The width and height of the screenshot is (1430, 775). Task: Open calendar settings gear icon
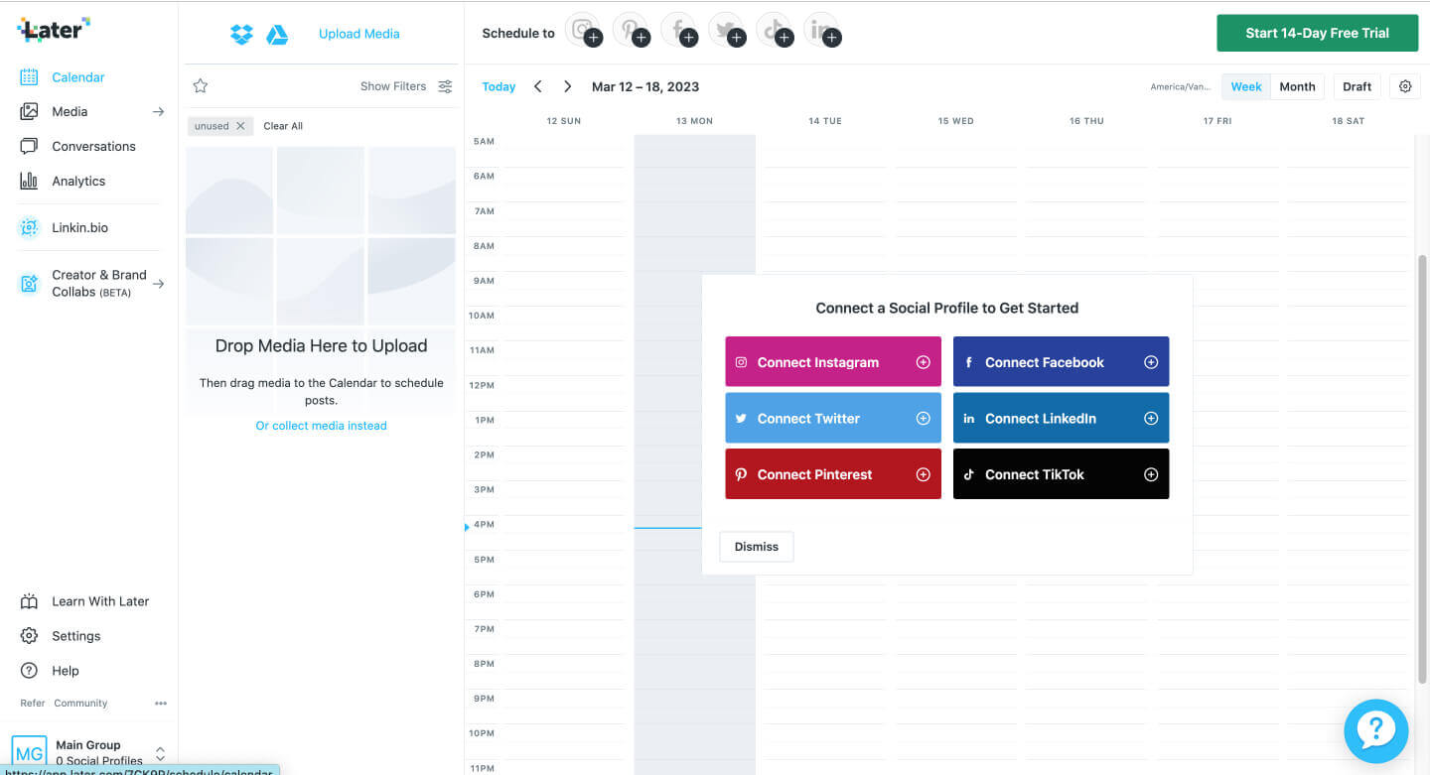point(1405,86)
